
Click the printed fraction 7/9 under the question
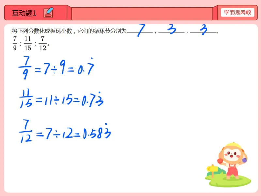(x=15, y=43)
